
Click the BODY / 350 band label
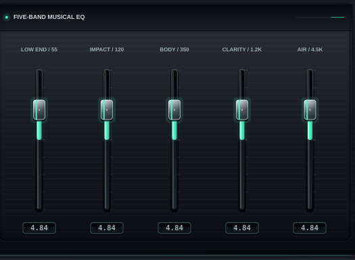pyautogui.click(x=174, y=49)
